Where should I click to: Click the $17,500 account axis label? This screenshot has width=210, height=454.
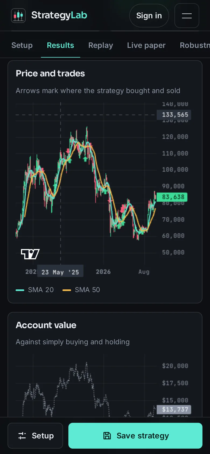tap(175, 383)
